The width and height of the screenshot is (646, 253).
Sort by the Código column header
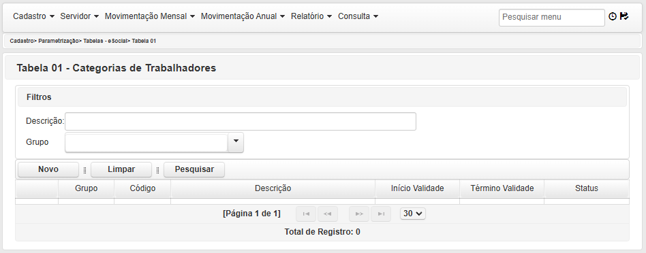(142, 188)
